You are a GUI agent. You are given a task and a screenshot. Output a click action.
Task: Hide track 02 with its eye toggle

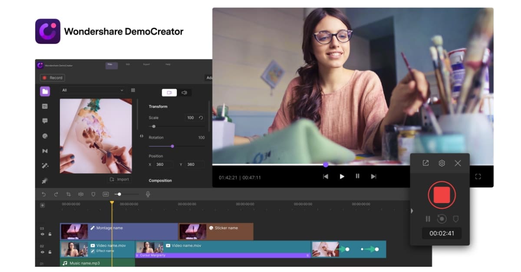coord(43,252)
